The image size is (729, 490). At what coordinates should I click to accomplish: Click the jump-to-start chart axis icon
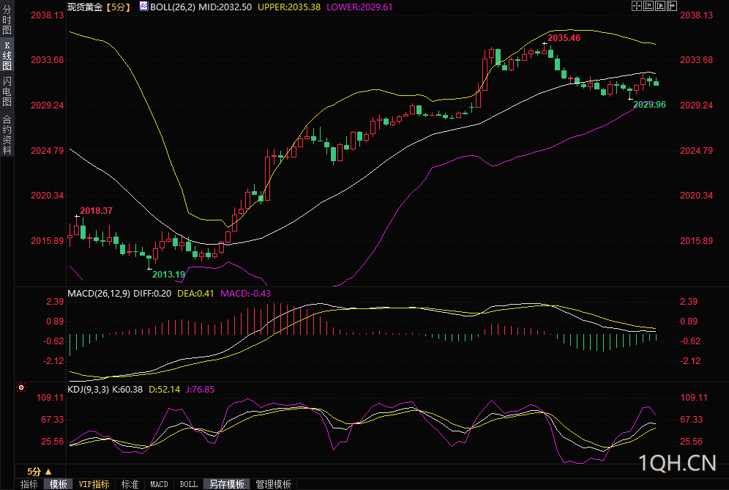(x=648, y=6)
